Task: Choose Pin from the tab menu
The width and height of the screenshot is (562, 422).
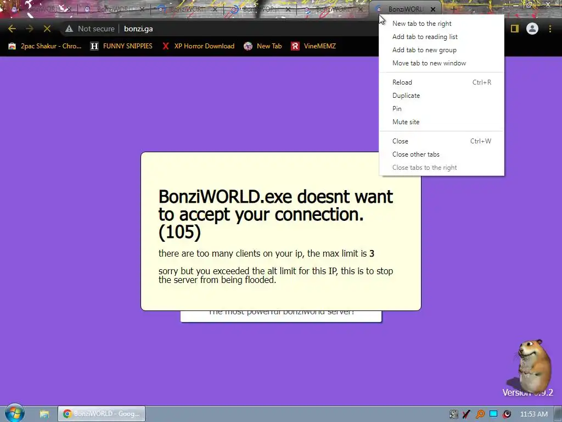Action: (x=442, y=109)
